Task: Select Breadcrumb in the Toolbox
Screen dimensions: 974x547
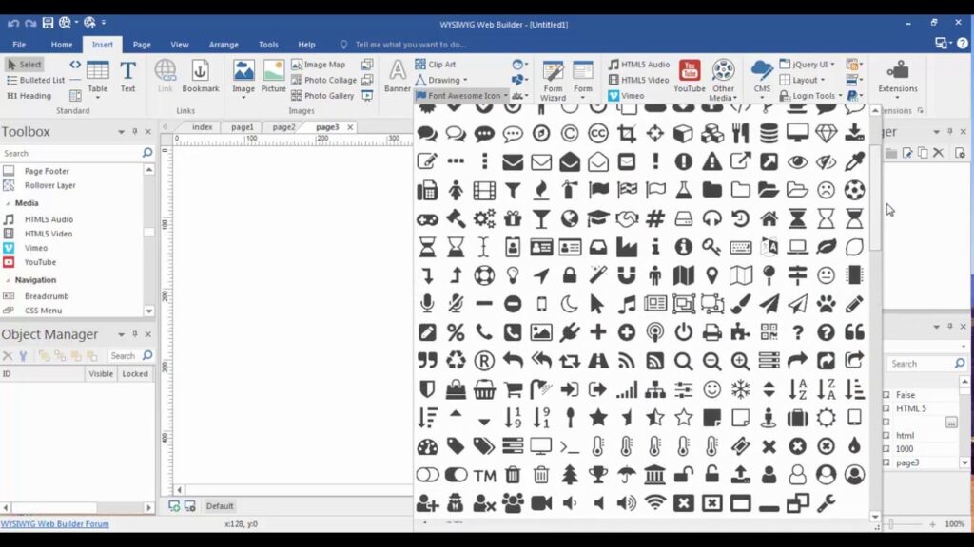Action: coord(47,296)
